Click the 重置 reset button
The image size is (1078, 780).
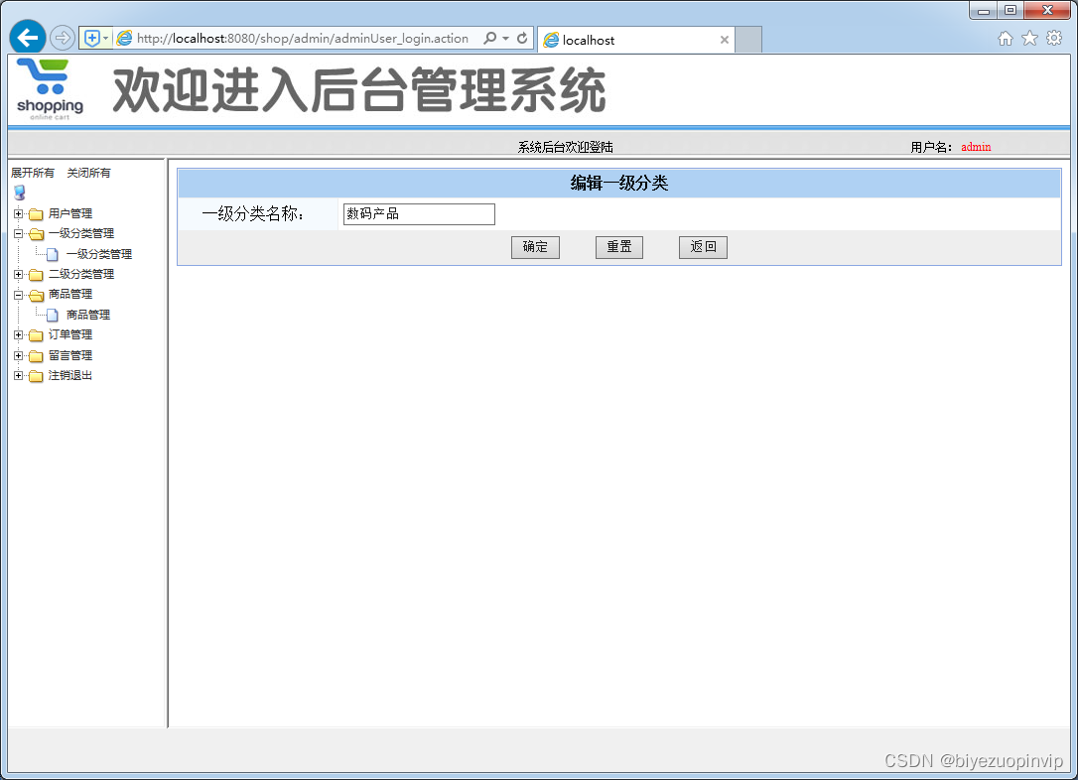(x=619, y=247)
